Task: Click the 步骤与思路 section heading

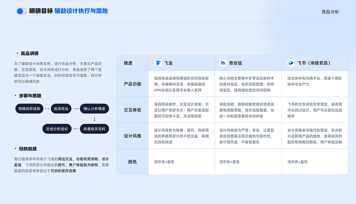Action: pyautogui.click(x=30, y=96)
